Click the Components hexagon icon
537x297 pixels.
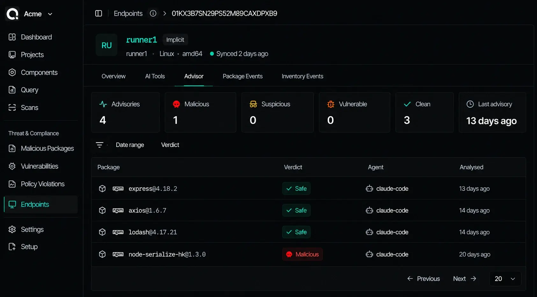(12, 73)
